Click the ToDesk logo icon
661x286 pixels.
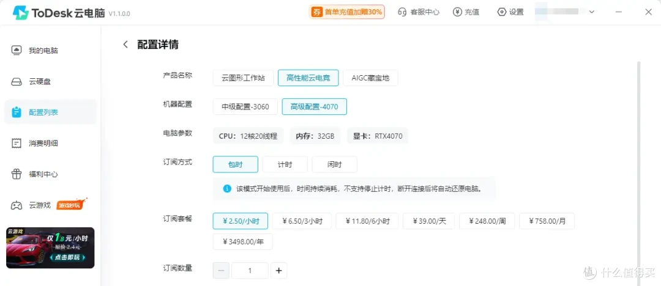(20, 13)
